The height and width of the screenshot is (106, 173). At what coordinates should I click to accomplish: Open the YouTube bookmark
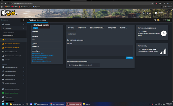[15, 7]
